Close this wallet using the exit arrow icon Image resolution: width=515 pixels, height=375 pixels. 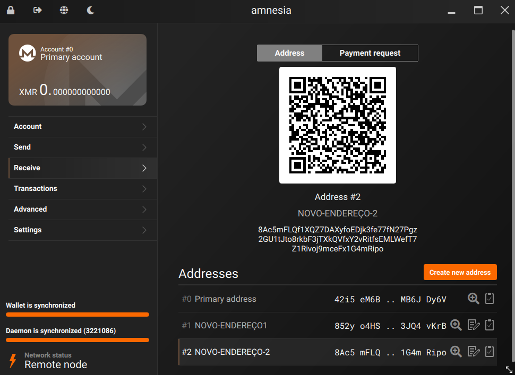(x=38, y=10)
